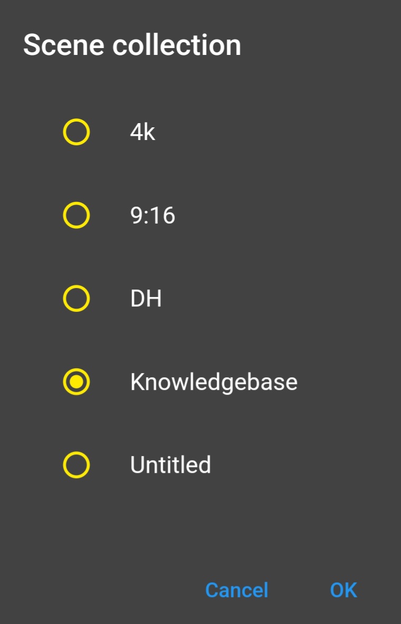Screen dimensions: 401x624
Task: Click the selected Knowledgebase radio button
Action: pos(76,381)
